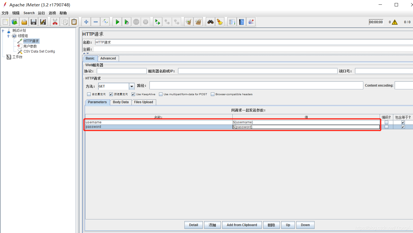
Task: Select CSV Data Set Config tree item
Action: click(x=39, y=51)
